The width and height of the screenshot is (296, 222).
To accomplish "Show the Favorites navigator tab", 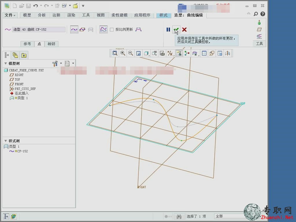I will click(x=24, y=55).
